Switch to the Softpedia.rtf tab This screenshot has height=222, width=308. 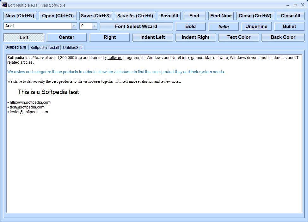[16, 47]
